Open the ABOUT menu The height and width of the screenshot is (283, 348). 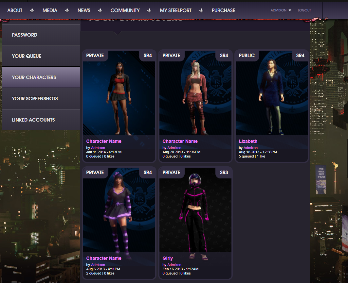tap(15, 10)
